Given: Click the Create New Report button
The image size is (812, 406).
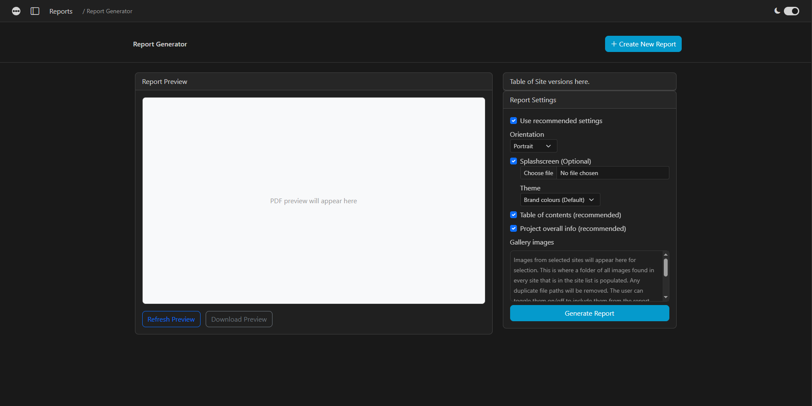Looking at the screenshot, I should click(643, 44).
